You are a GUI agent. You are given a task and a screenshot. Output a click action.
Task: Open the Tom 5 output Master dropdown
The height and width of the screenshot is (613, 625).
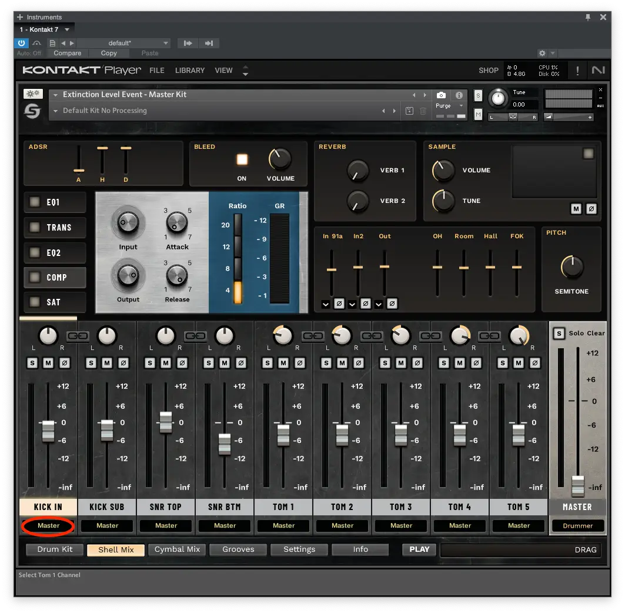pos(519,526)
